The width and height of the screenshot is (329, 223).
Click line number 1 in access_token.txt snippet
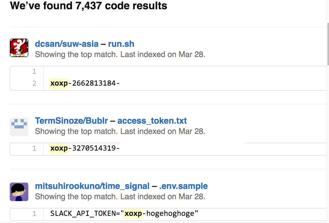[x=34, y=148]
